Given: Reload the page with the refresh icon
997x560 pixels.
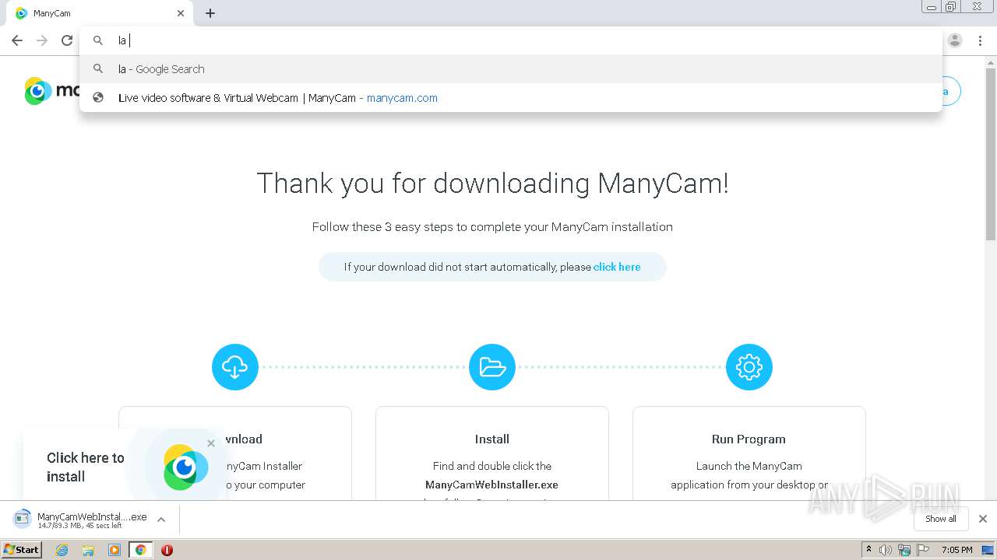Looking at the screenshot, I should [67, 40].
